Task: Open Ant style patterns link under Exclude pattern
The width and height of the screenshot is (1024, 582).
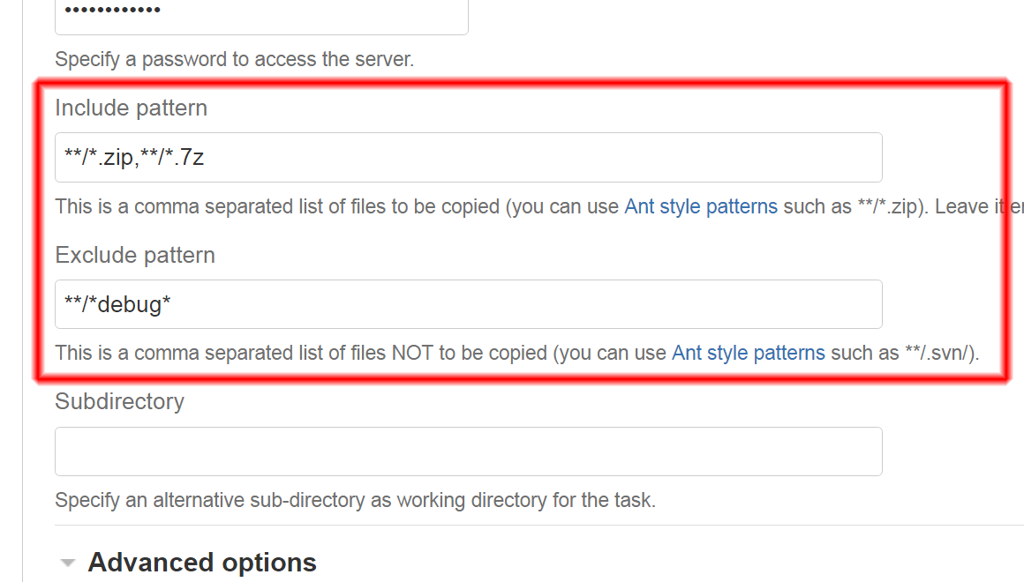Action: [748, 354]
